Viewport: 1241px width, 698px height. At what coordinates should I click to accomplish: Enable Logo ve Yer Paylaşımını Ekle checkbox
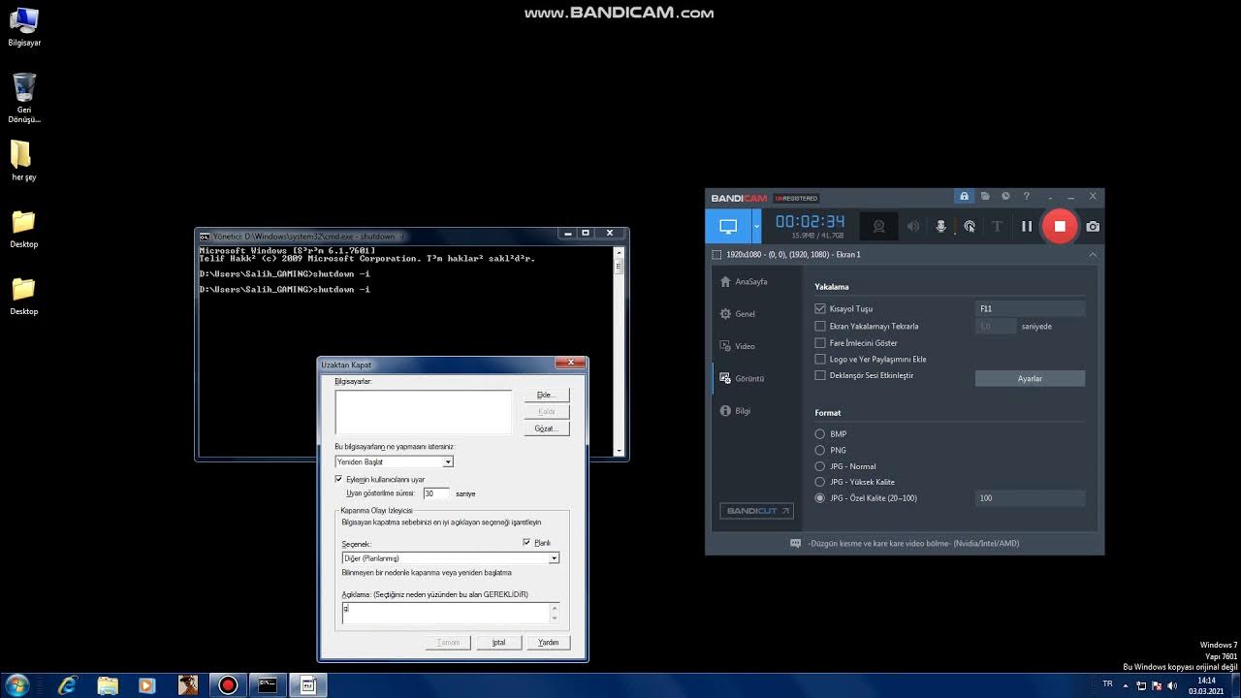(820, 359)
